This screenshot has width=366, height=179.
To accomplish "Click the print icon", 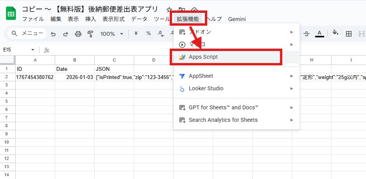I will (x=78, y=34).
